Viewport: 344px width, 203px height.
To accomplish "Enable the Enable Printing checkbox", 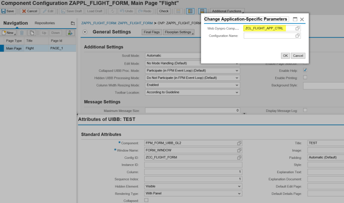I will 305,78.
